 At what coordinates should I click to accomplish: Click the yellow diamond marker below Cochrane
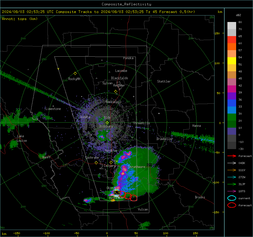click(x=96, y=163)
